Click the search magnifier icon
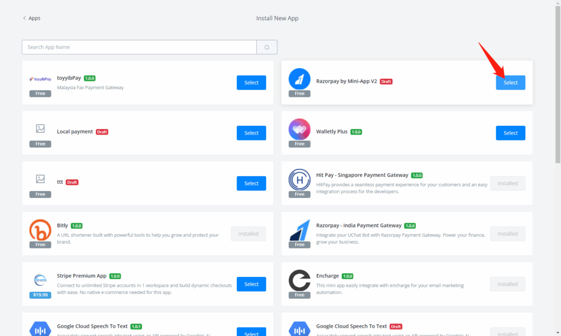Image resolution: width=561 pixels, height=336 pixels. 267,47
